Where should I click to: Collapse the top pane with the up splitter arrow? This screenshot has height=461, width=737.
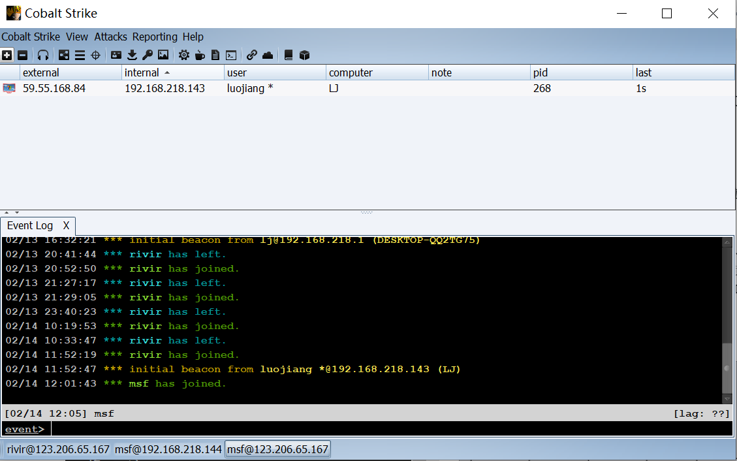(7, 212)
